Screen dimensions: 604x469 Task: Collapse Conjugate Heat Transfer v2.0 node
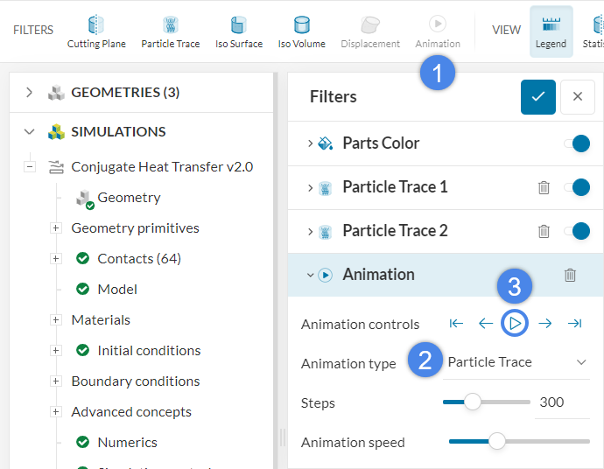(x=30, y=167)
